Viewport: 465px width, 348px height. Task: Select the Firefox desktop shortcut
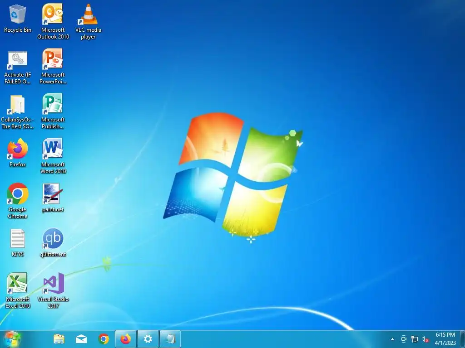click(x=18, y=153)
